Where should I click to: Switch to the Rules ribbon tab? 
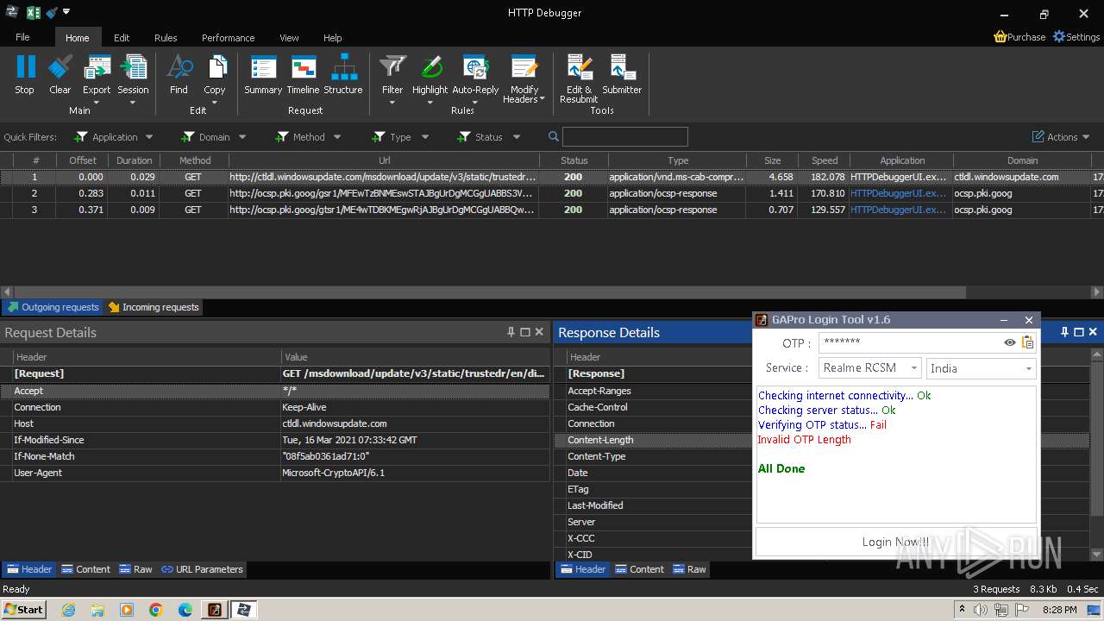coord(166,37)
